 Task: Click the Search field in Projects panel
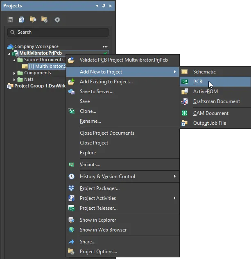[58, 32]
